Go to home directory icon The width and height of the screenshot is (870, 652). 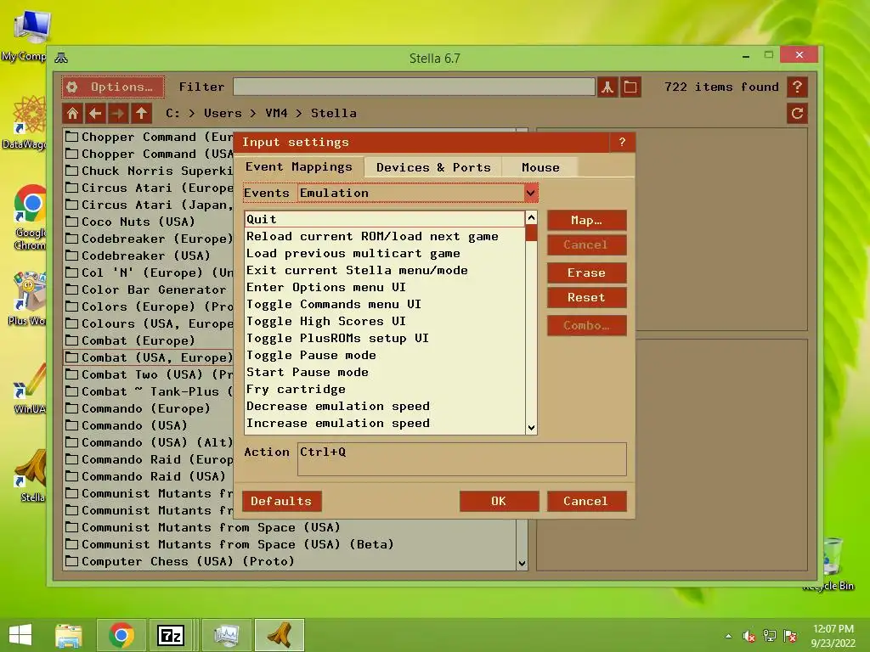[73, 114]
